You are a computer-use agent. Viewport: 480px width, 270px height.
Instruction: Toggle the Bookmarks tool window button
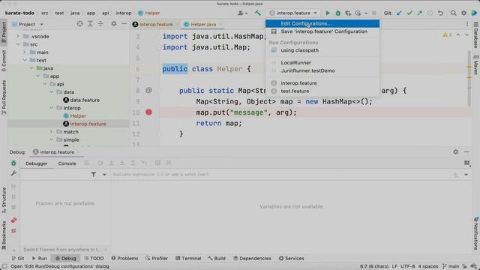[4, 235]
